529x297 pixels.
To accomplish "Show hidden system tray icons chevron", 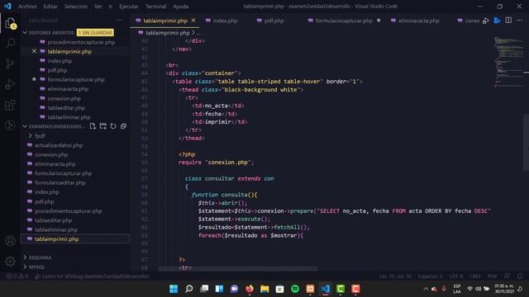I will pyautogui.click(x=426, y=289).
